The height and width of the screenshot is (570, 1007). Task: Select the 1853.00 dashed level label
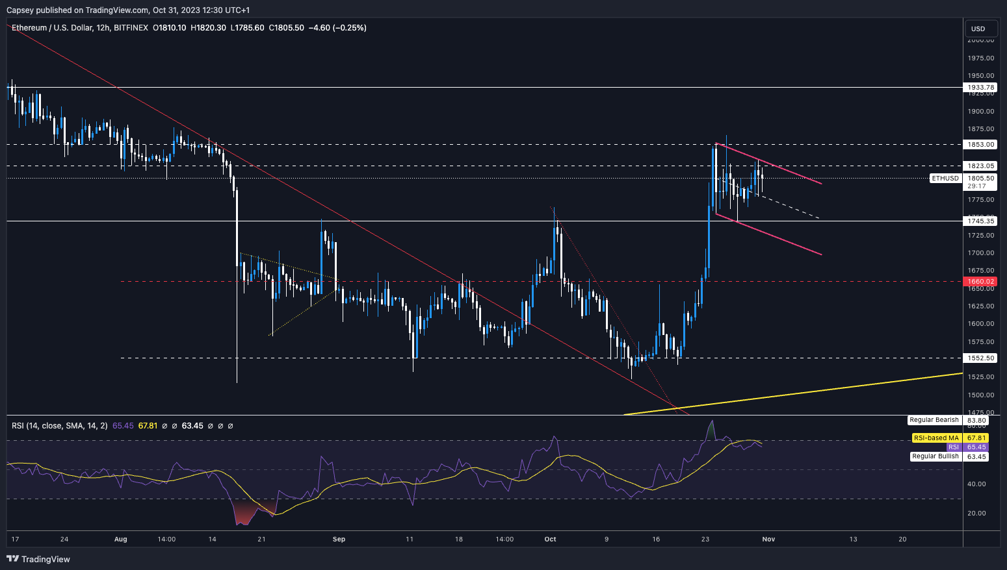pos(980,144)
